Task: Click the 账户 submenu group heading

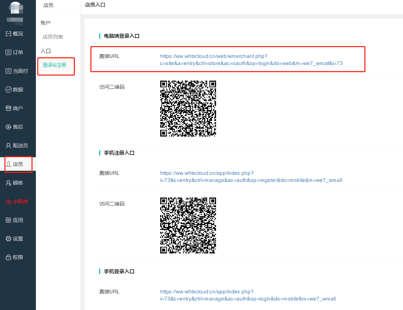Action: point(45,23)
